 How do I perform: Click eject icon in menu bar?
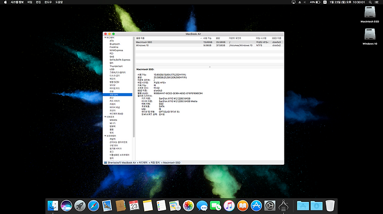pyautogui.click(x=299, y=2)
